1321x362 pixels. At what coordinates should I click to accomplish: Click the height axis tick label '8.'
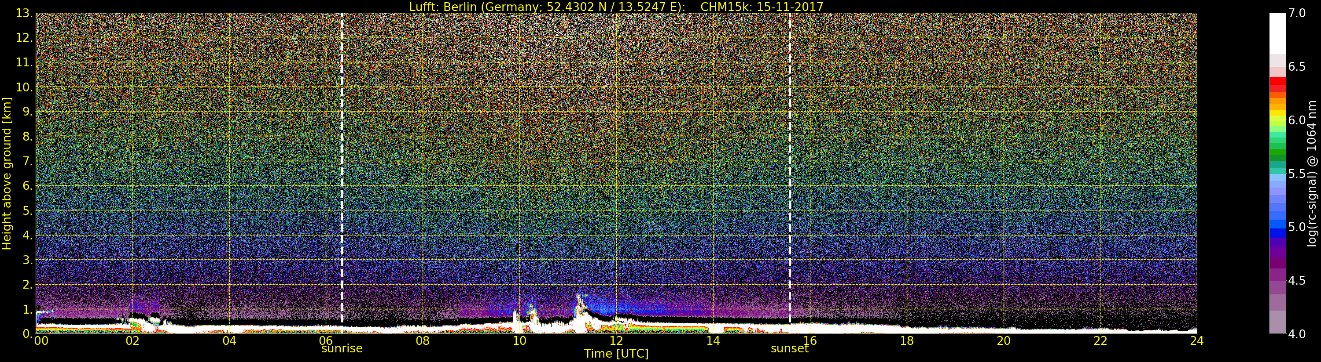pos(28,137)
